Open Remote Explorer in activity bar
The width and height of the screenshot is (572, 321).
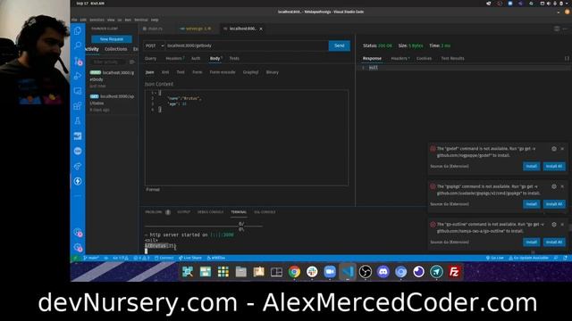[78, 91]
